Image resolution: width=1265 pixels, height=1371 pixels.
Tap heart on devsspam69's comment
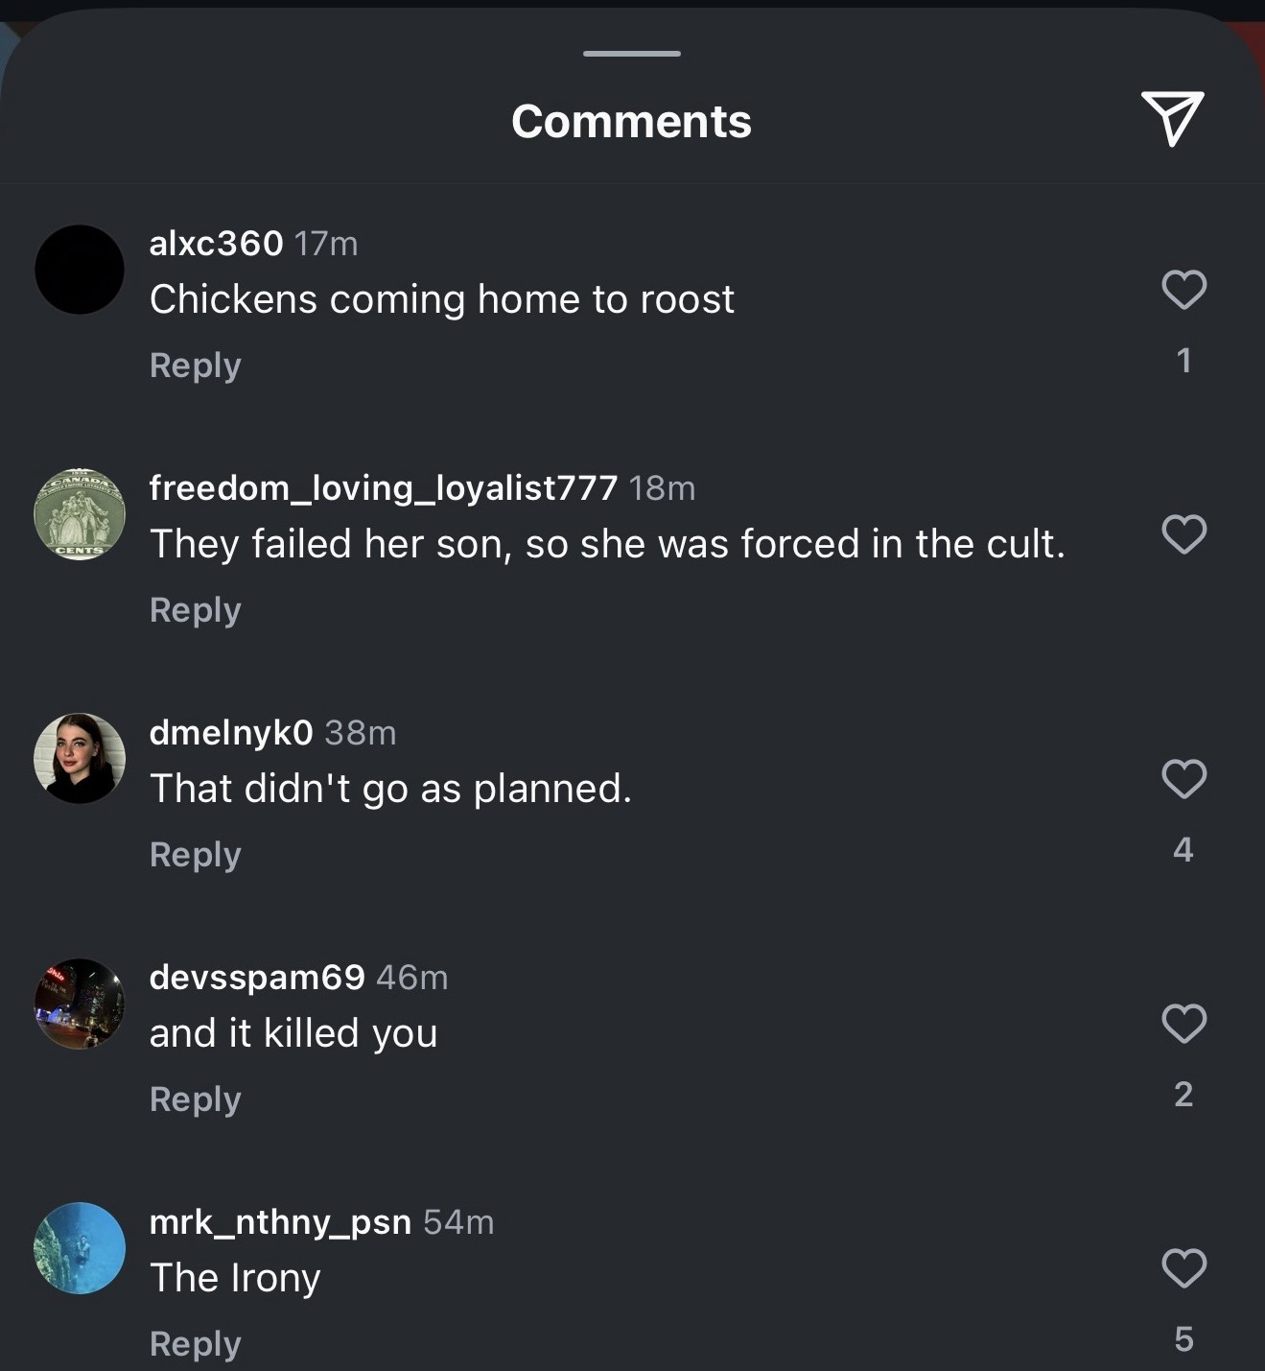pos(1183,1023)
